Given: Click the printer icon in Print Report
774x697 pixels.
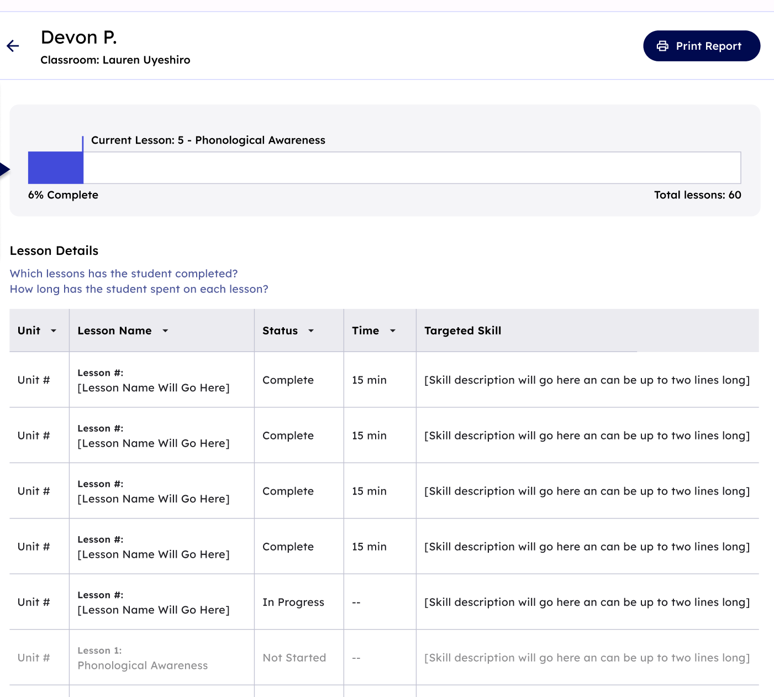Looking at the screenshot, I should pyautogui.click(x=662, y=46).
